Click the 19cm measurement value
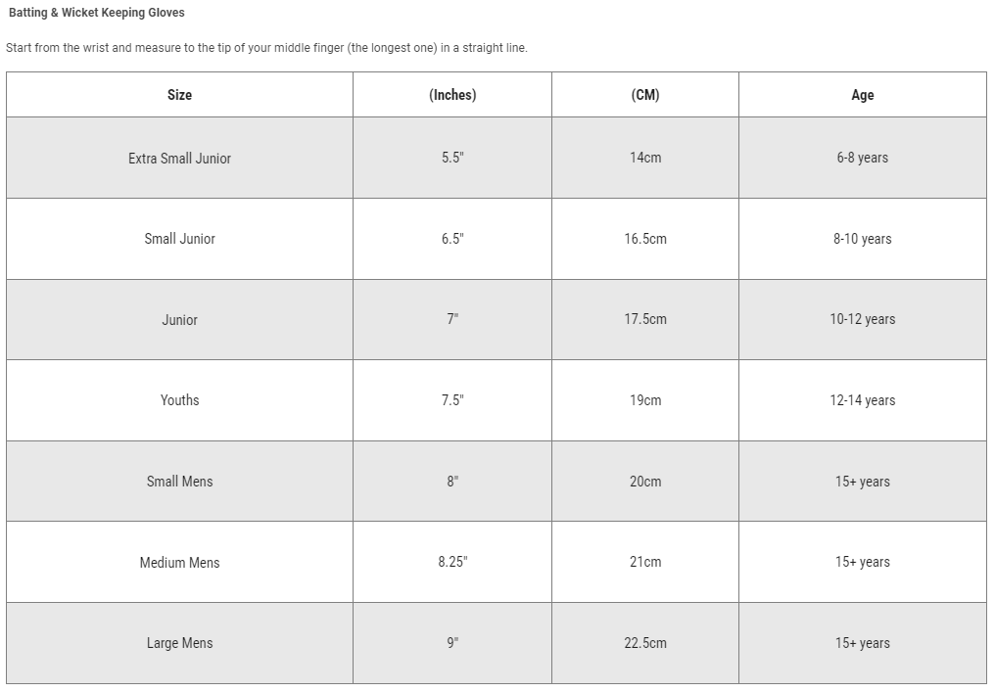The height and width of the screenshot is (692, 995). coord(645,400)
